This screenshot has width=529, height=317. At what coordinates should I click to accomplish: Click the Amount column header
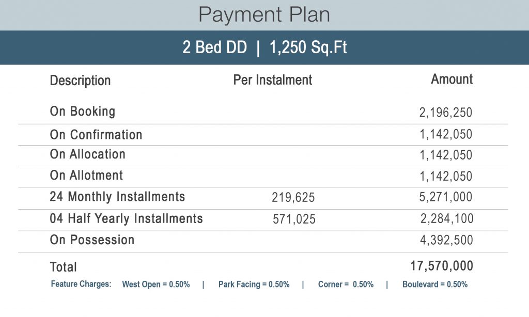(x=452, y=79)
